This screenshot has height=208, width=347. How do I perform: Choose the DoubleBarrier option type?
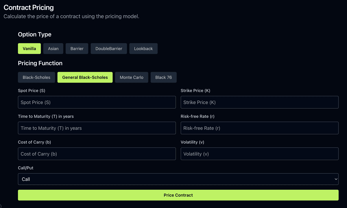[109, 48]
